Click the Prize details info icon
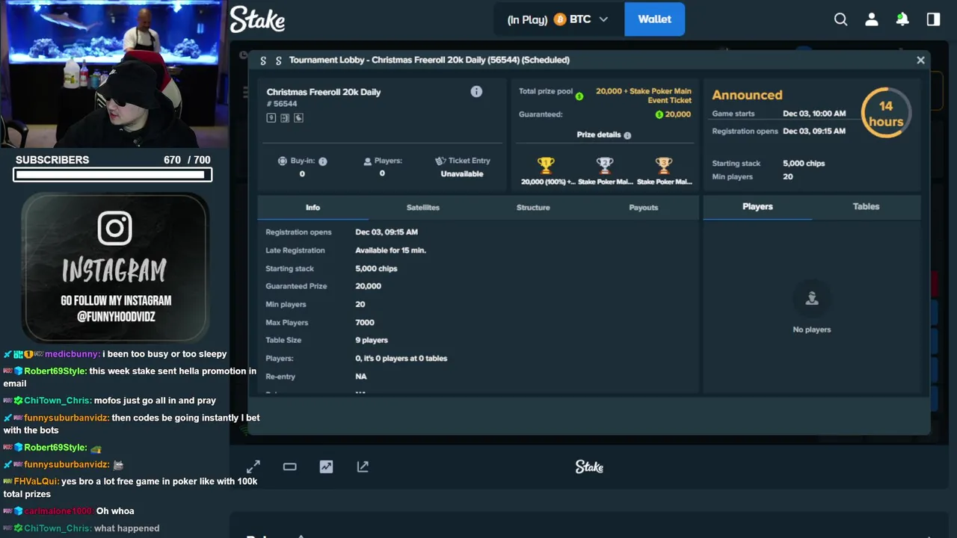Image resolution: width=957 pixels, height=538 pixels. pyautogui.click(x=627, y=135)
